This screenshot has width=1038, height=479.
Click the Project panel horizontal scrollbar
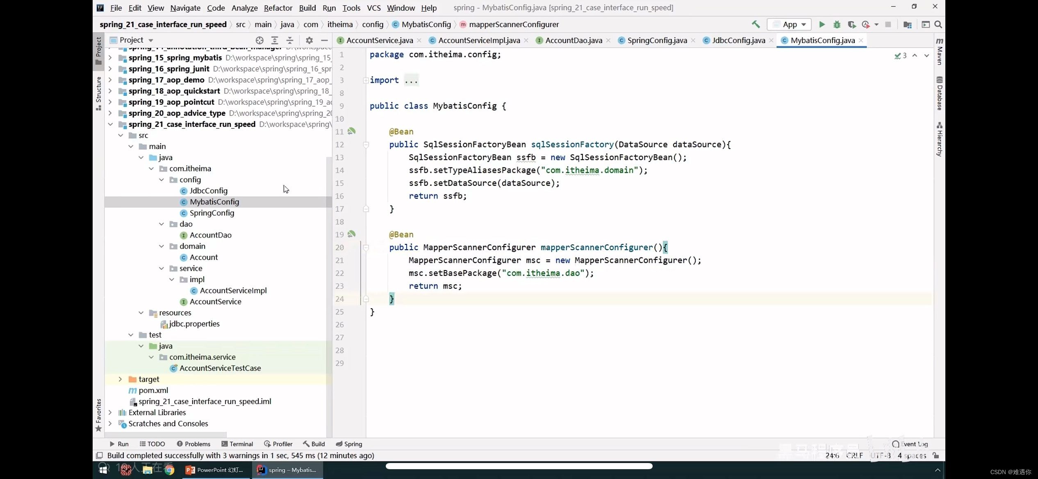166,434
